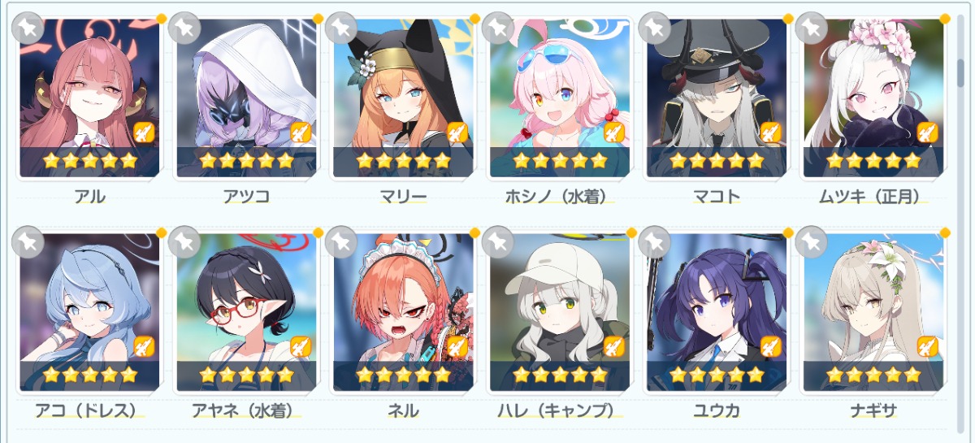Click pin icon on ホシノ（水着） card
Screen dimensions: 975x443
click(x=497, y=28)
